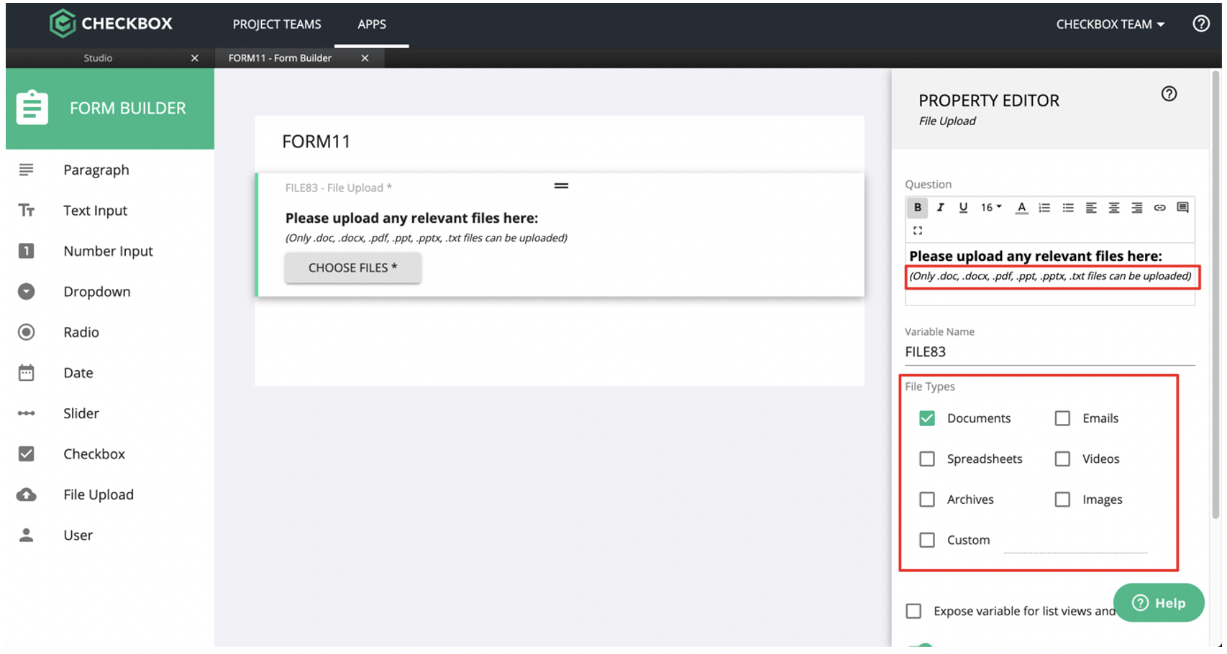Toggle italic formatting in Question editor

(940, 207)
